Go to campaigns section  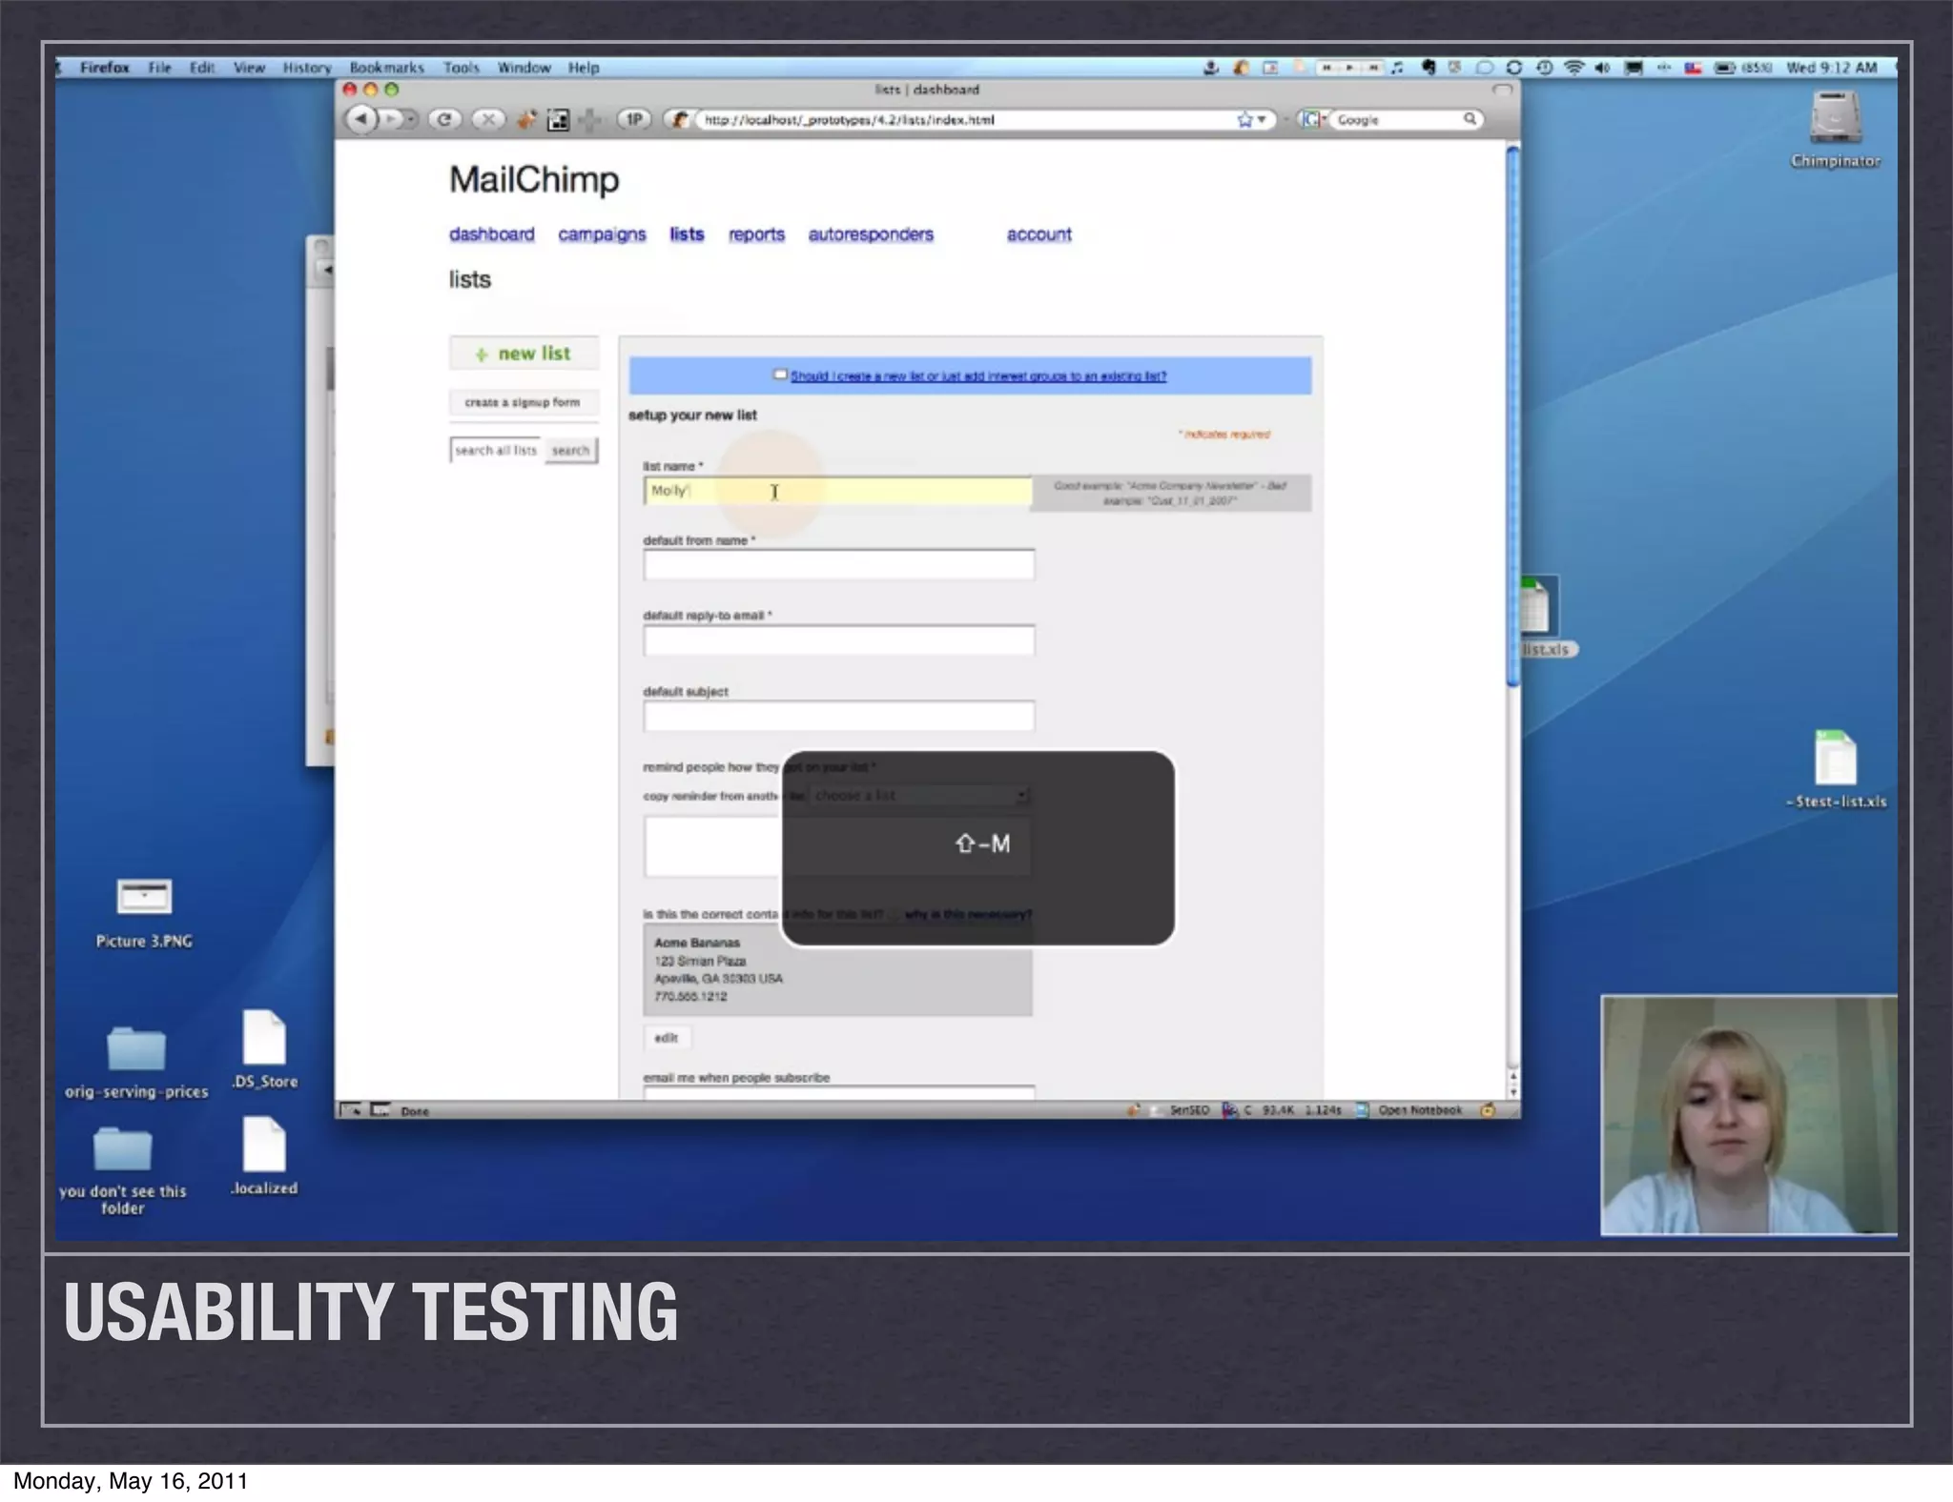pos(602,234)
